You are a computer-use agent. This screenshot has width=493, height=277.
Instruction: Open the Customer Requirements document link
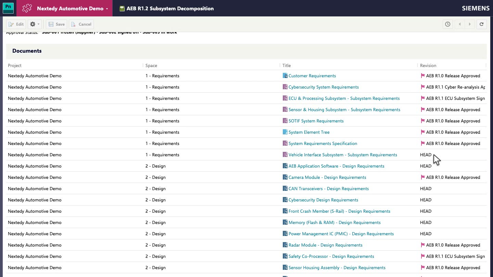(x=312, y=76)
